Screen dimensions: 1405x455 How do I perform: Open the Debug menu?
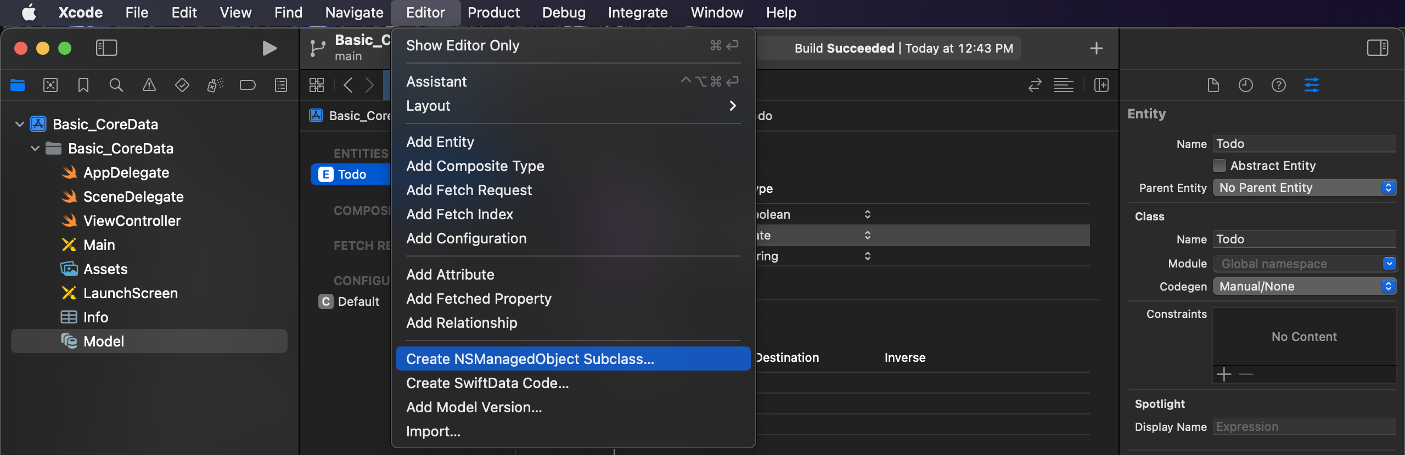tap(564, 13)
